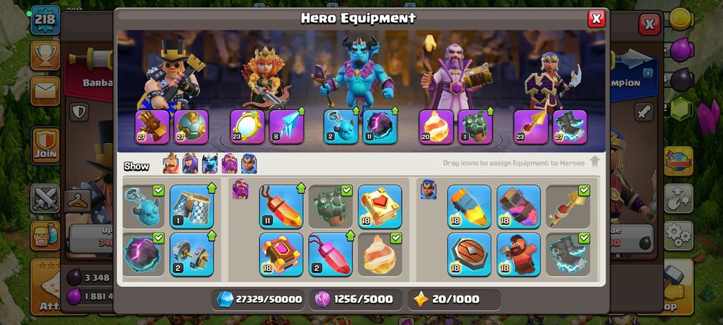Select the level 11 orange Life Gem
This screenshot has width=723, height=325.
tap(281, 206)
